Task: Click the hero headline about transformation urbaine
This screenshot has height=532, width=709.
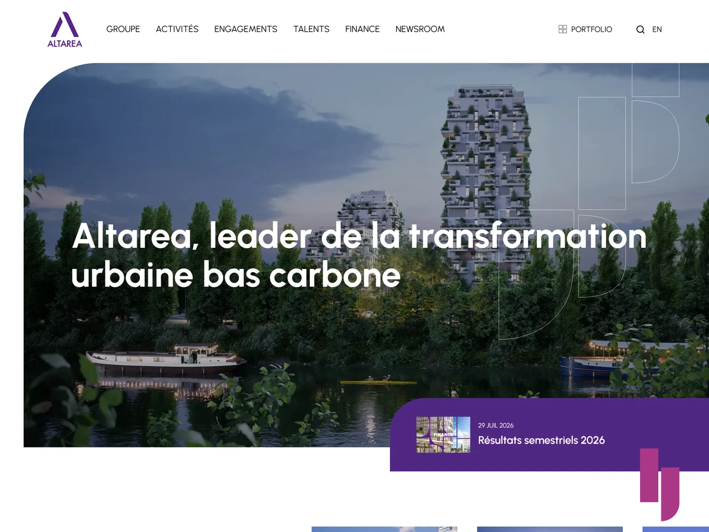Action: coord(359,255)
